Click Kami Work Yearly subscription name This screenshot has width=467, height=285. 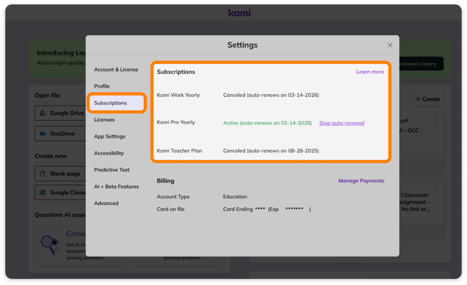tap(178, 95)
